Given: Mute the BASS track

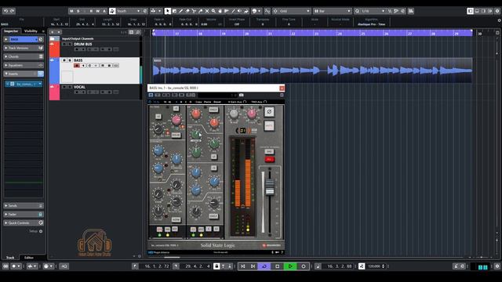Looking at the screenshot, I should tap(64, 60).
